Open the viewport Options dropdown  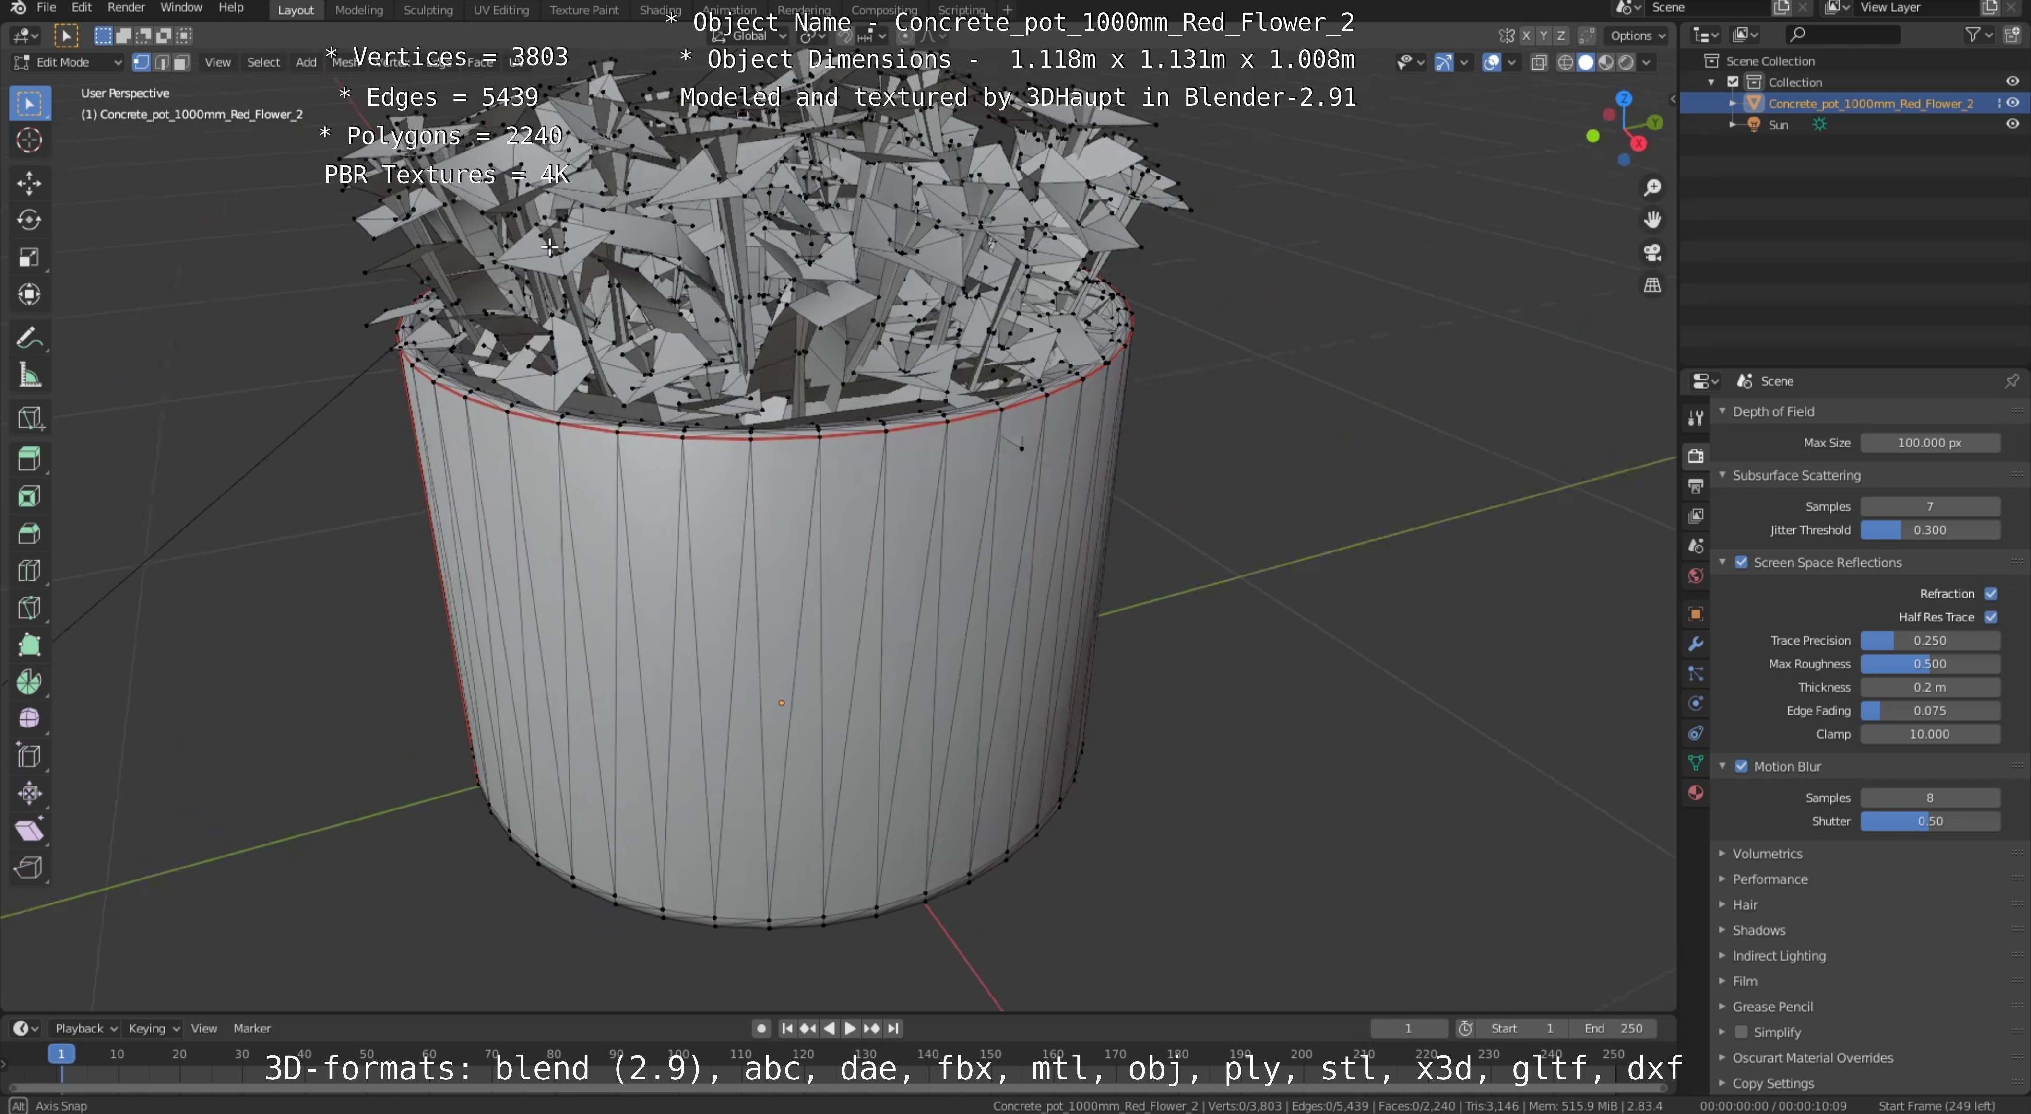tap(1638, 35)
